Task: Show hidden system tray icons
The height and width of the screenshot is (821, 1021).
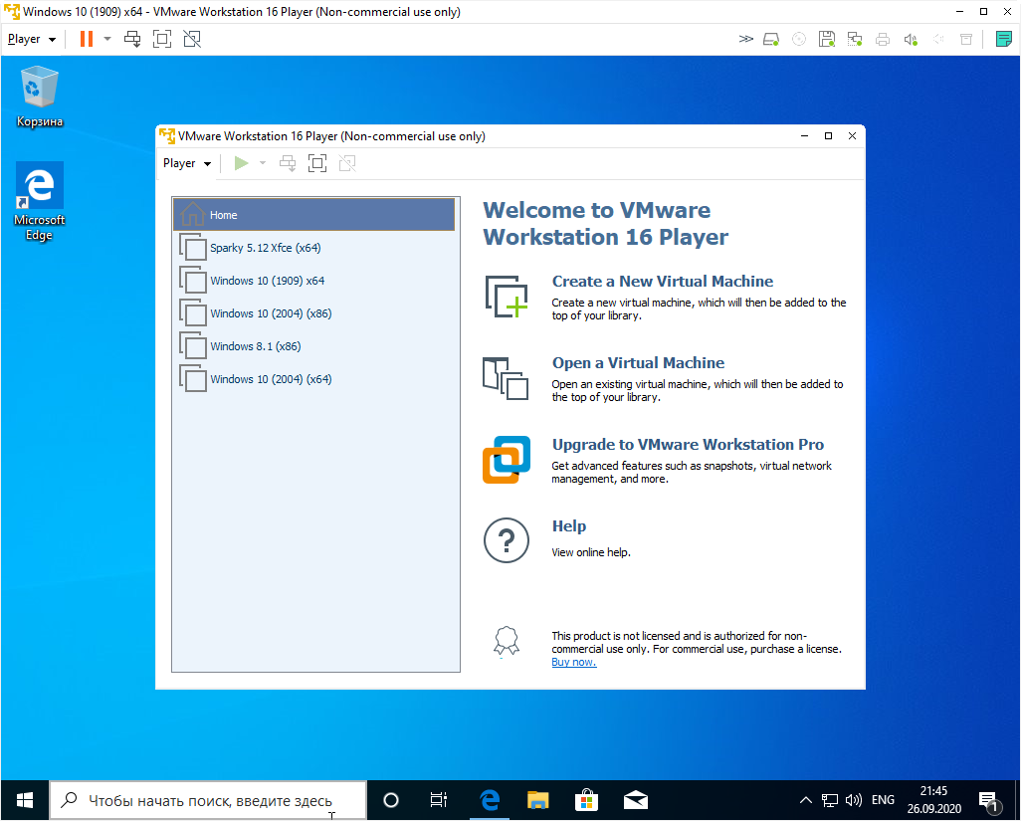Action: pos(805,800)
